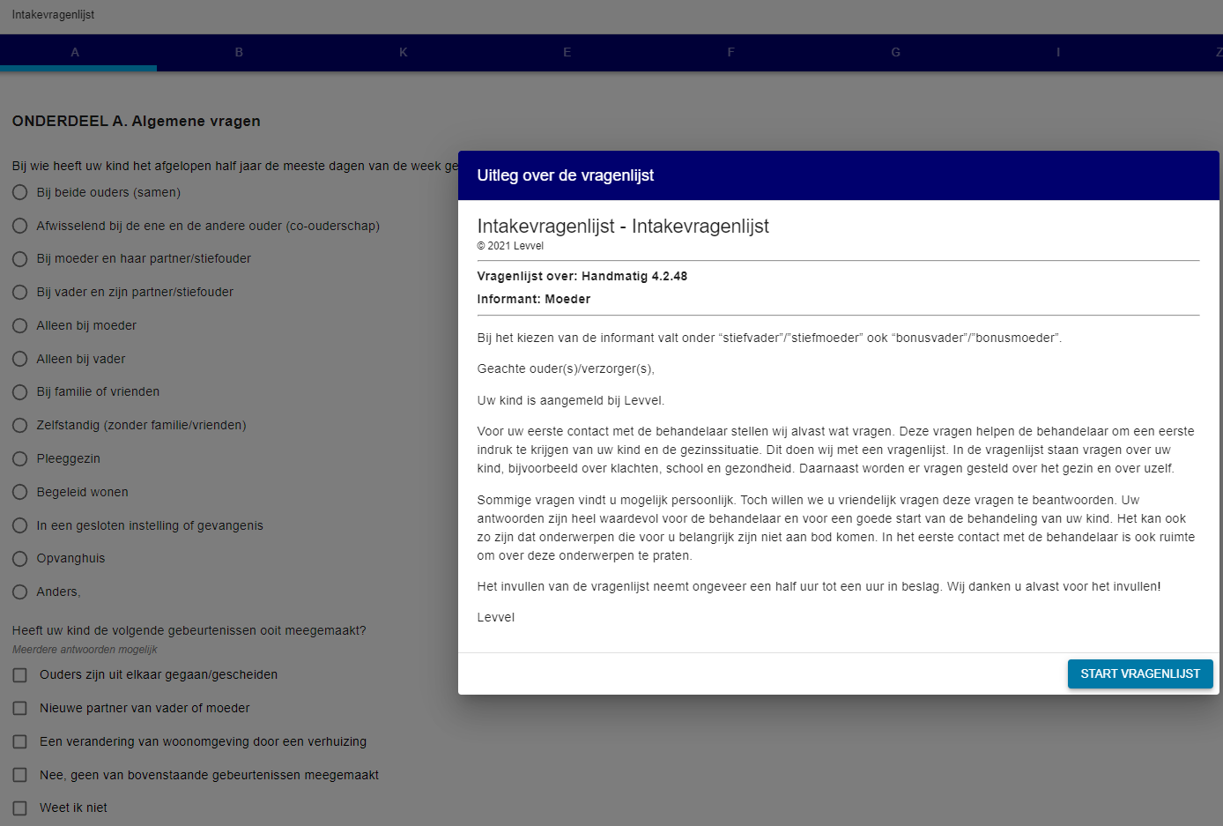This screenshot has height=826, width=1223.
Task: Click the Meerdere antwoorden mogelijk hint
Action: pos(85,650)
